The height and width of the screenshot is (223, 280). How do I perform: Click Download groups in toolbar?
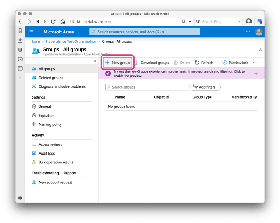pos(152,63)
